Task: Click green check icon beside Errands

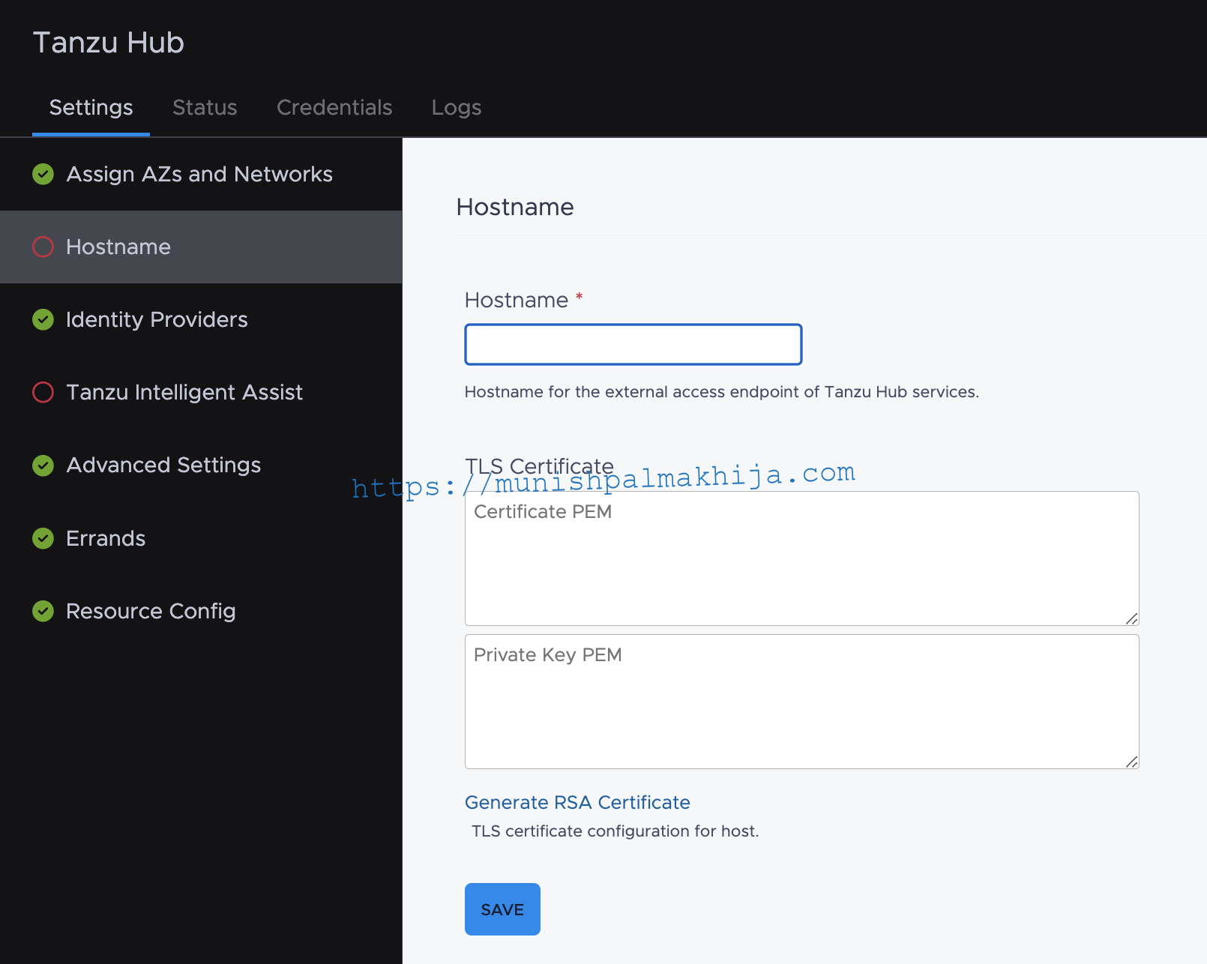Action: (x=43, y=538)
